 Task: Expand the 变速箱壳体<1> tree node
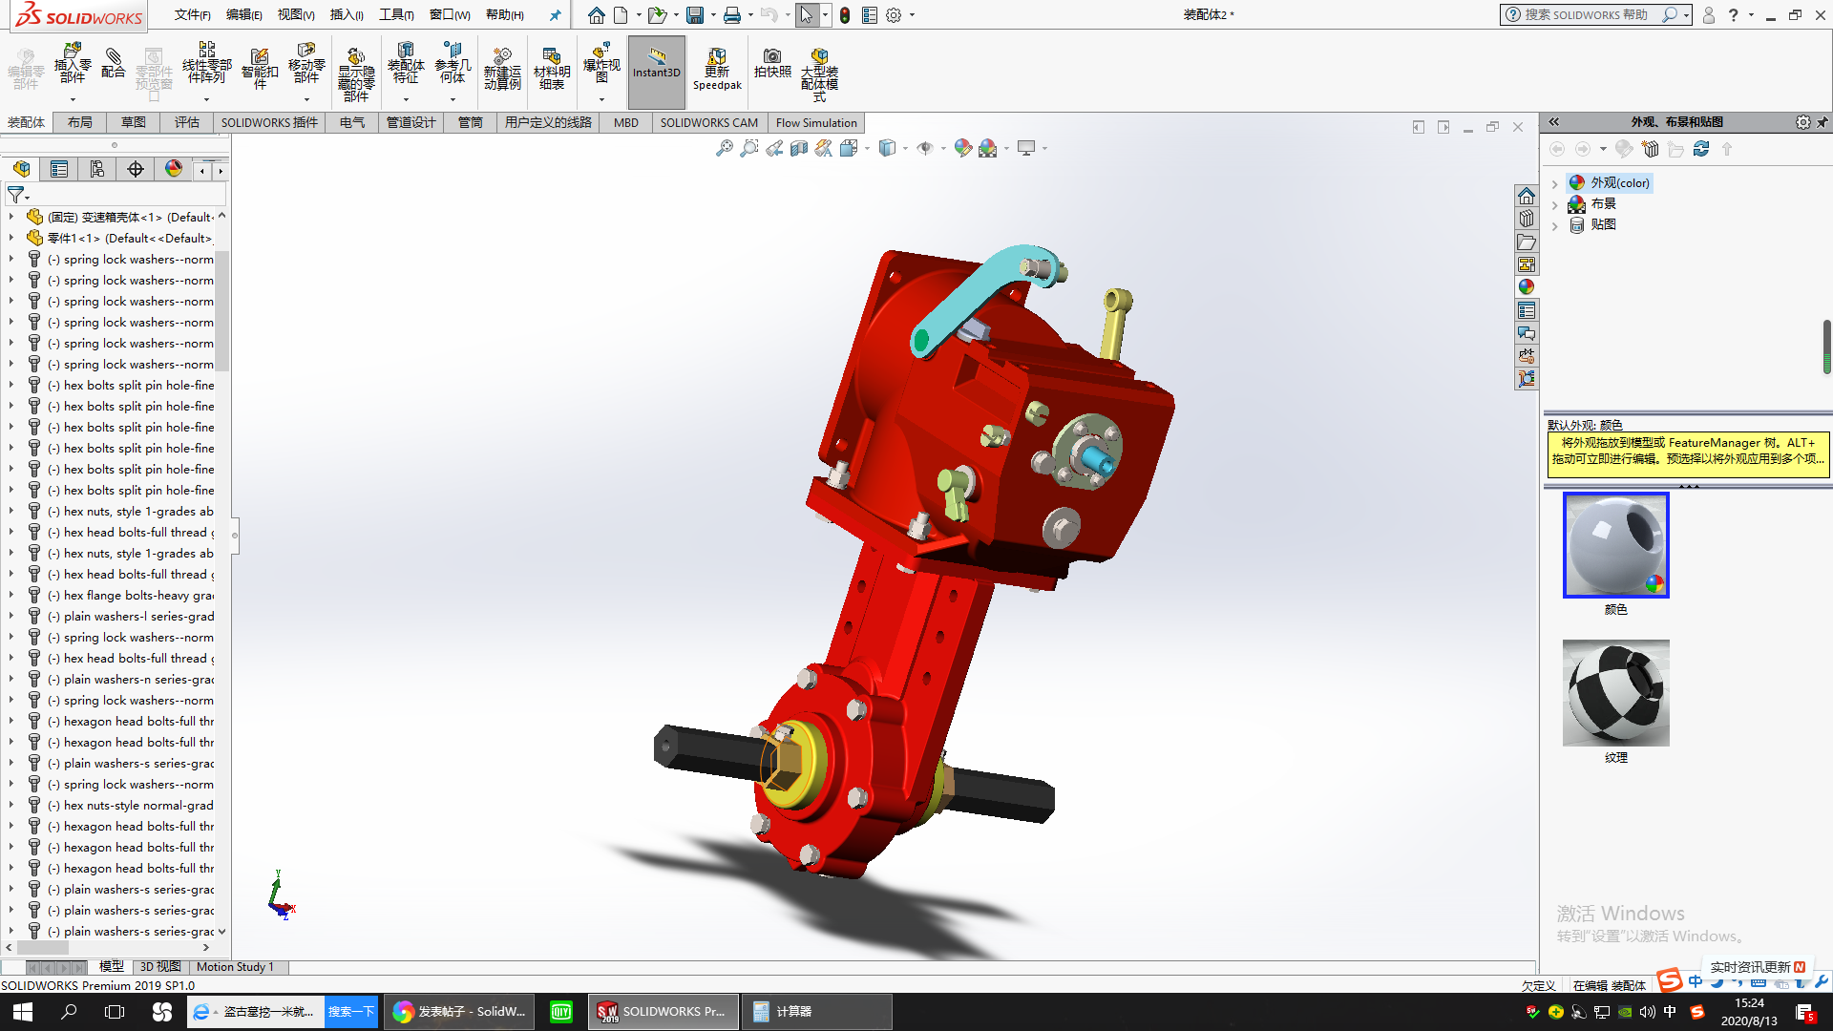coord(11,217)
